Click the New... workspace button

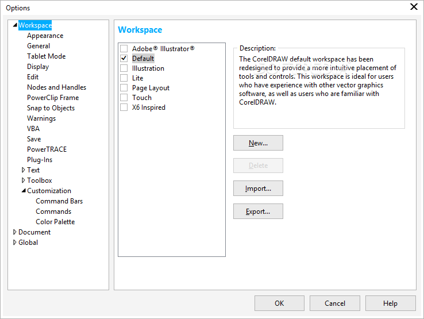(x=258, y=143)
